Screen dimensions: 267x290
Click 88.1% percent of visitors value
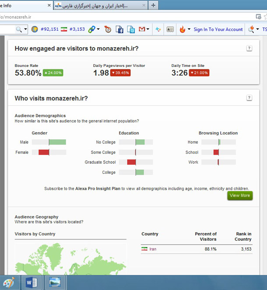click(211, 249)
